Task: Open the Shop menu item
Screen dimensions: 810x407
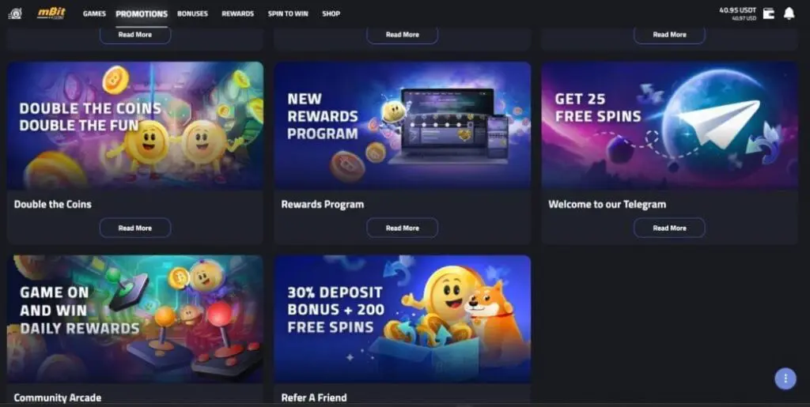Action: tap(331, 14)
